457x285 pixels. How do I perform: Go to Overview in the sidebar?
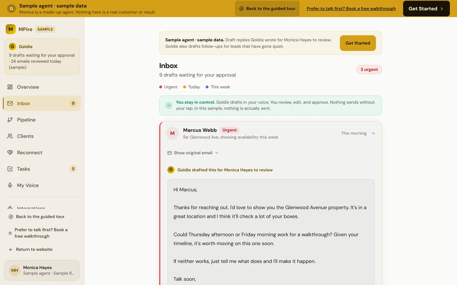[x=42, y=87]
